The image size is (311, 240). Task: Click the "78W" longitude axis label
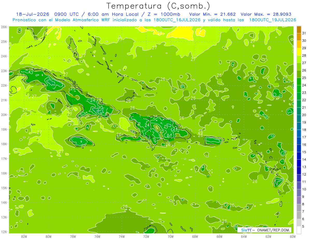click(x=73, y=236)
